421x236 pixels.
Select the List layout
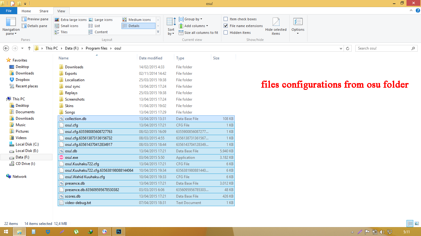tap(94, 26)
